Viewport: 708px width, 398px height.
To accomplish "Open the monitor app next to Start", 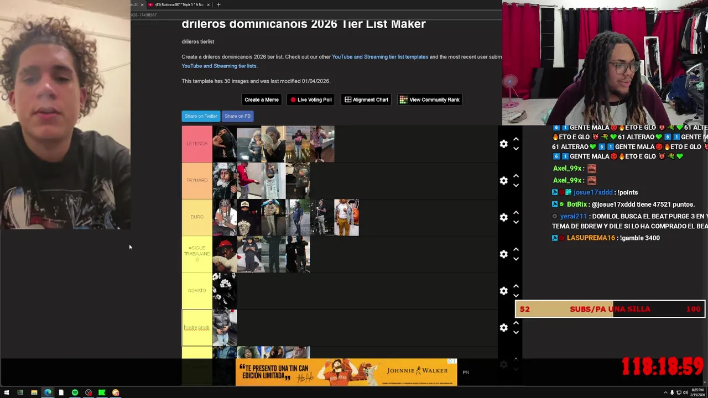I will 20,392.
